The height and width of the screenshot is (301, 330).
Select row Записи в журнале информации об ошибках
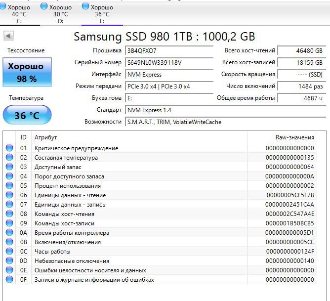point(160,280)
